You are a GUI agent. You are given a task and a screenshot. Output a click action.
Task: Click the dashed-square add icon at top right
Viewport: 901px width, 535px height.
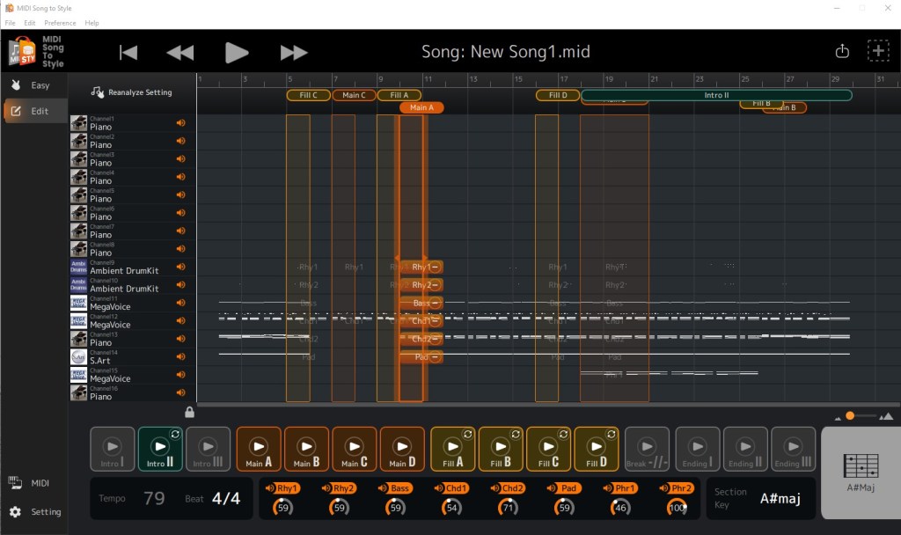click(x=878, y=51)
